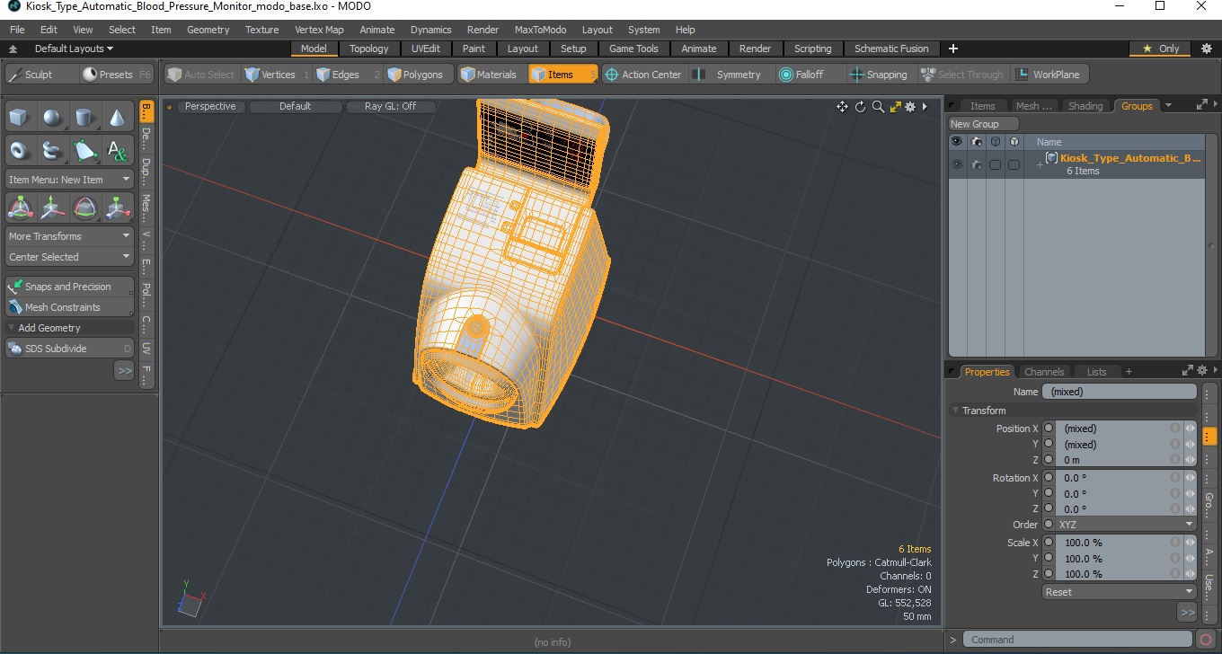This screenshot has height=654, width=1222.
Task: Expand the Kiosk group tree item
Action: pos(1040,164)
